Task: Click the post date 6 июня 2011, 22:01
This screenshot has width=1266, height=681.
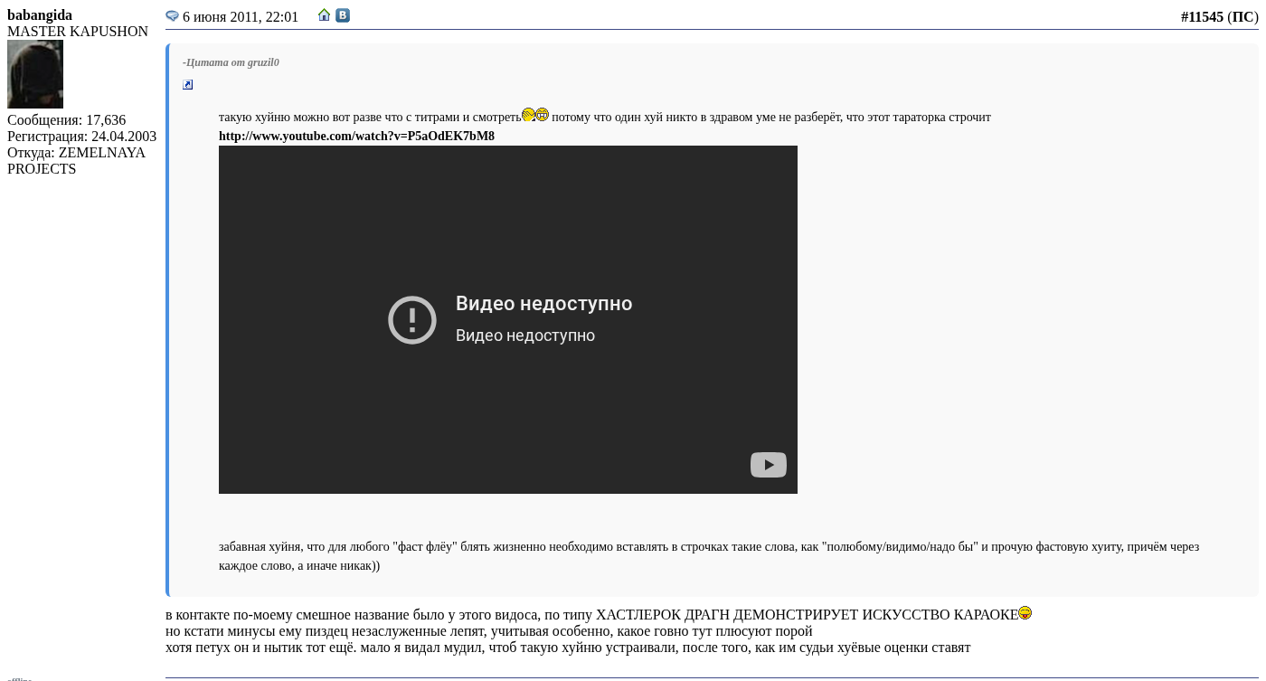Action: tap(241, 17)
